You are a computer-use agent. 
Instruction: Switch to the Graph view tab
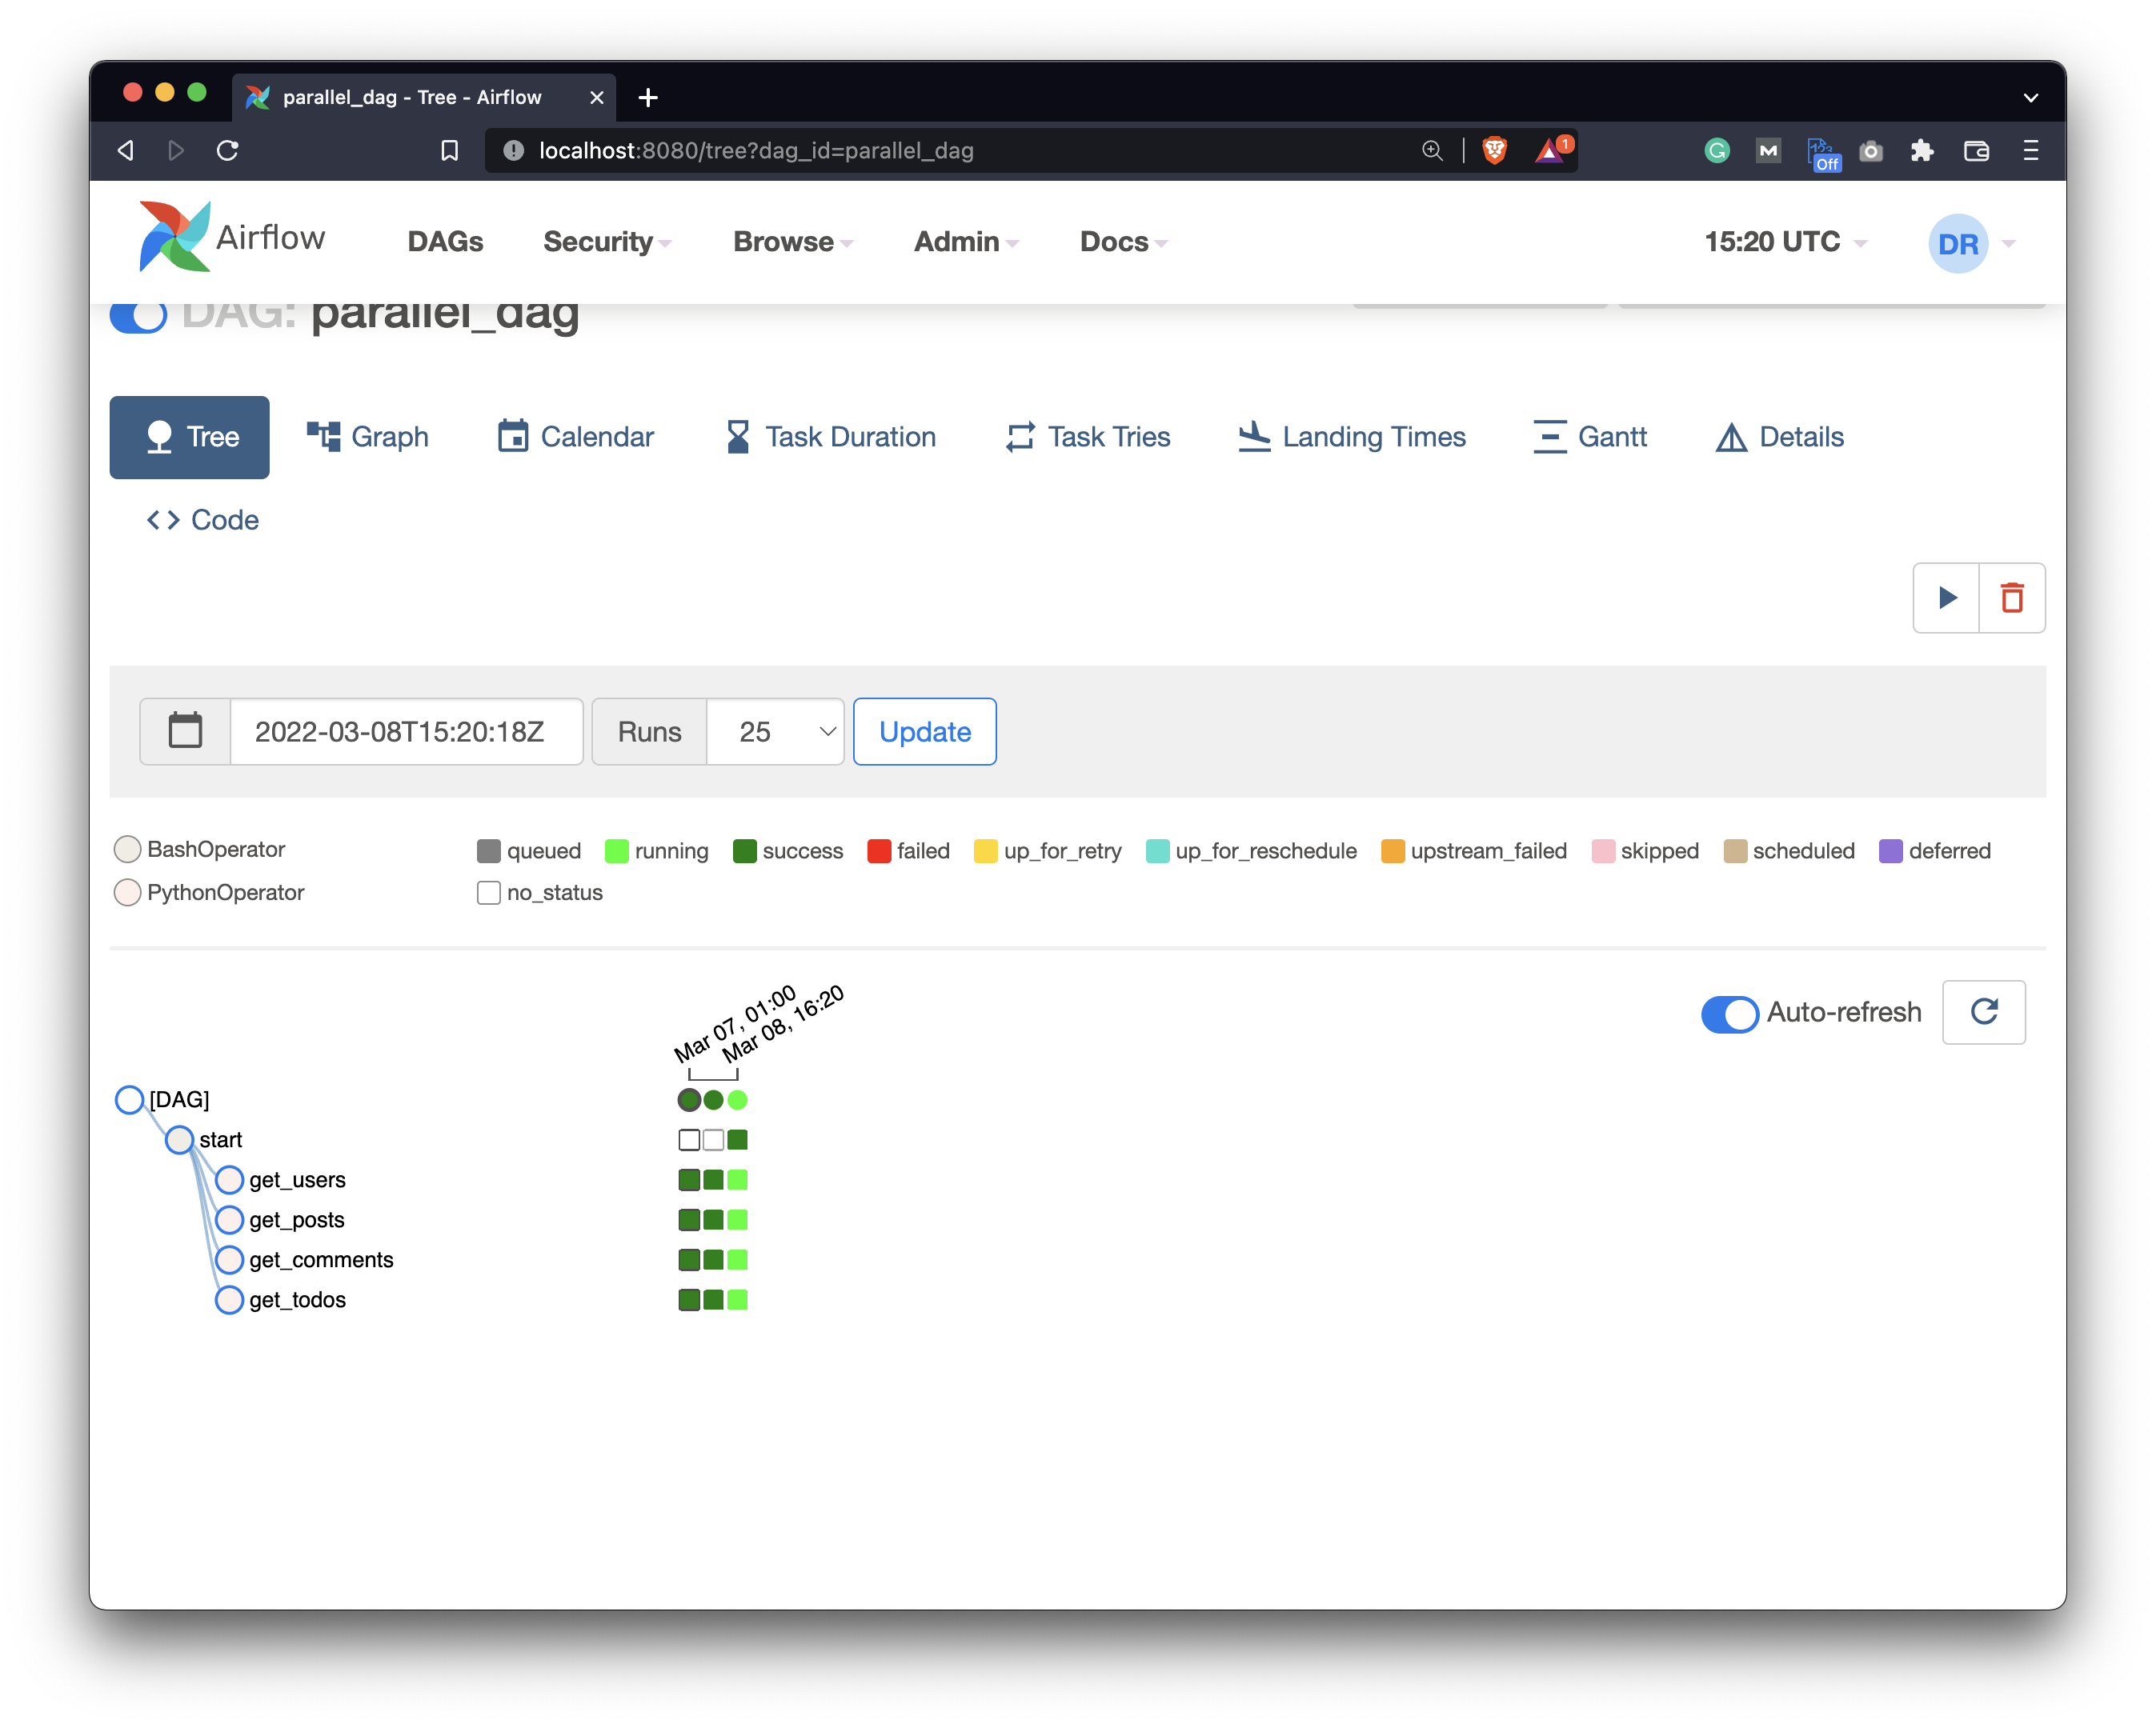[x=368, y=437]
